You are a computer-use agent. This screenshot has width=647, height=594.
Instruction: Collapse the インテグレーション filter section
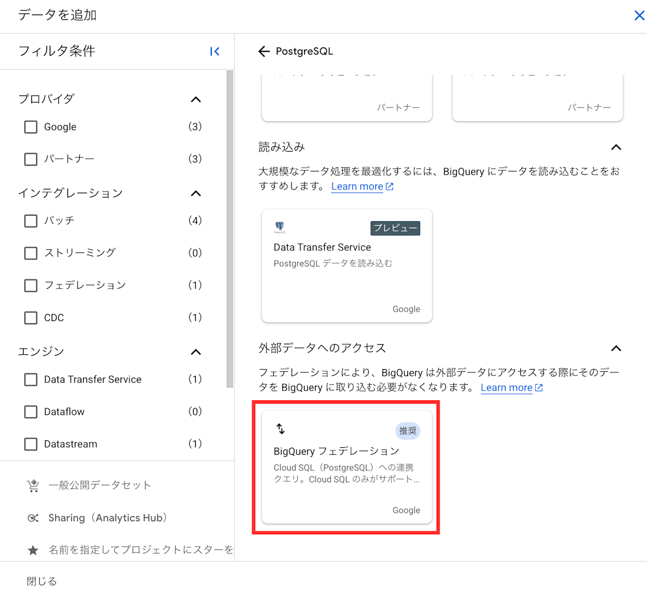(x=196, y=193)
